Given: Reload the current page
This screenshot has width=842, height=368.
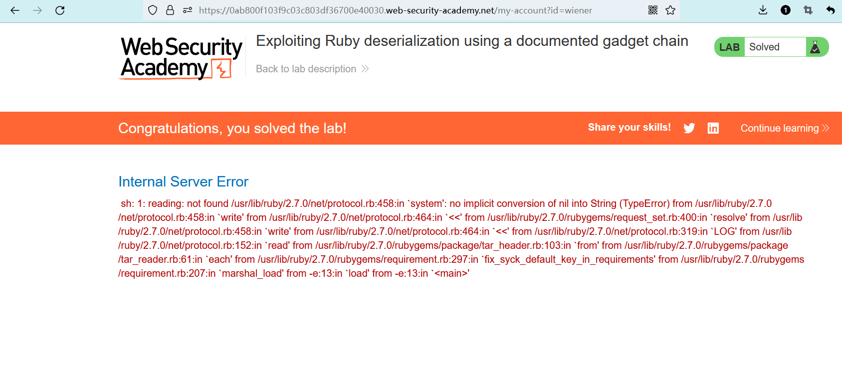Looking at the screenshot, I should 60,10.
